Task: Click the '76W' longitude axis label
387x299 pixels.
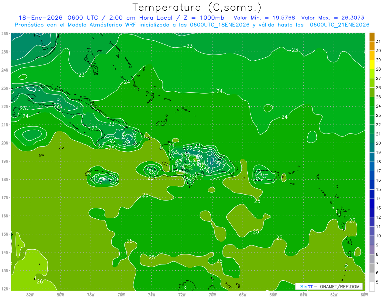Action: [x=121, y=294]
